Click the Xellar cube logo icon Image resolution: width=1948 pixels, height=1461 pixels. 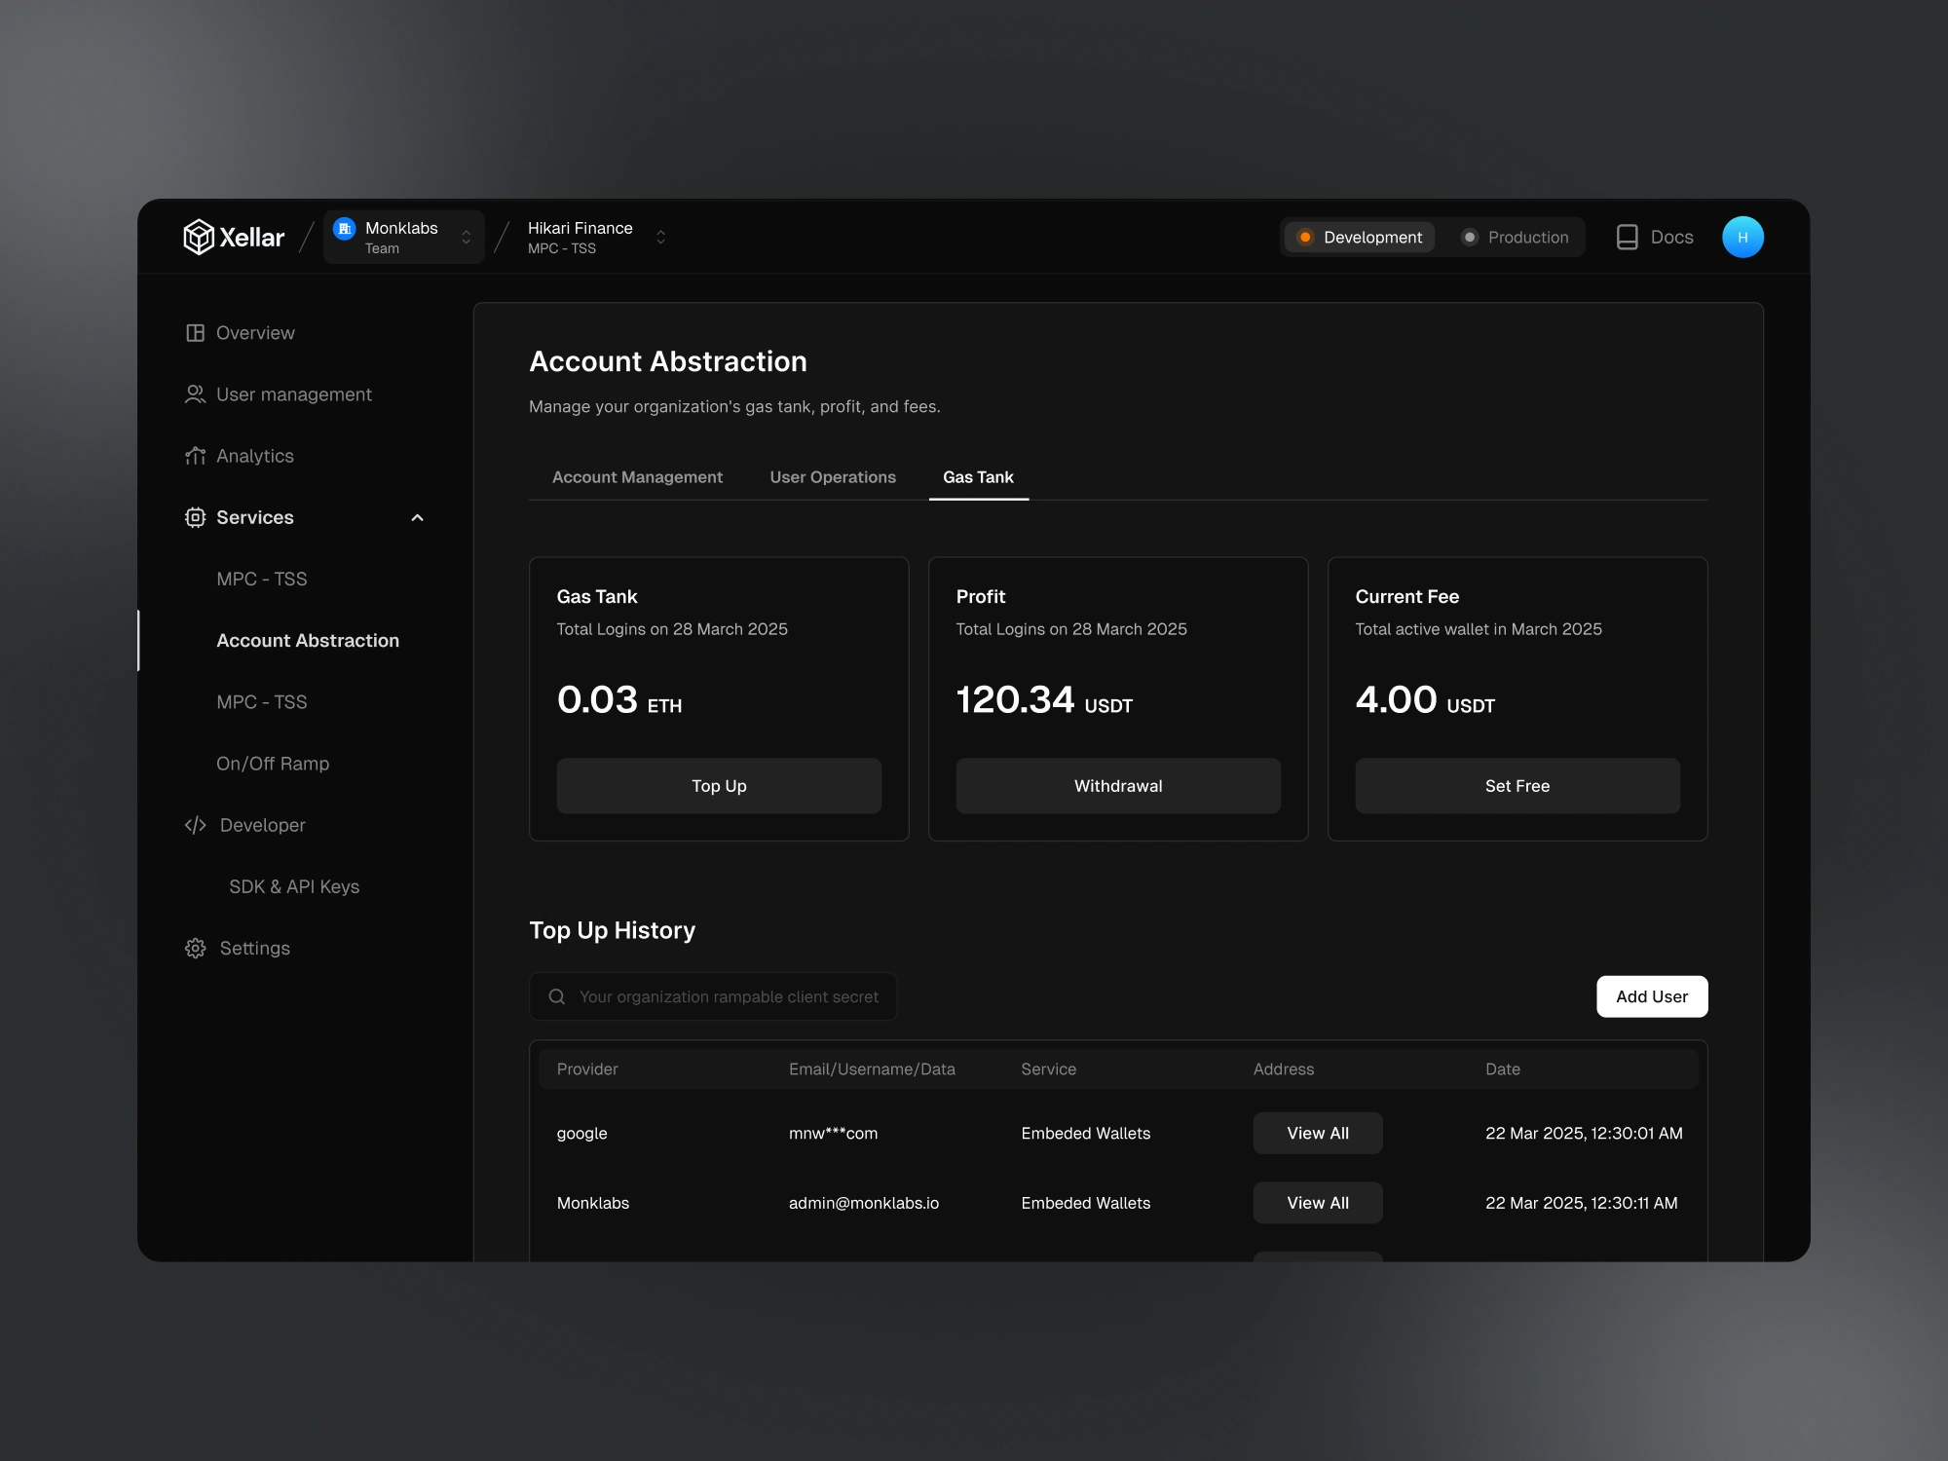pos(199,237)
